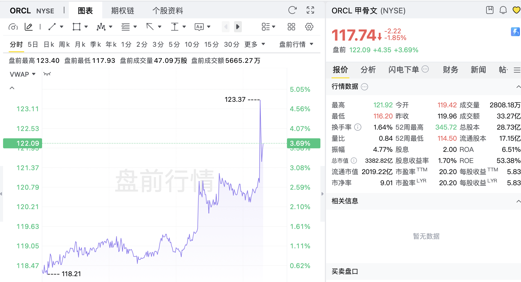Switch to the 期权链 tab
521x282 pixels.
[x=123, y=11]
